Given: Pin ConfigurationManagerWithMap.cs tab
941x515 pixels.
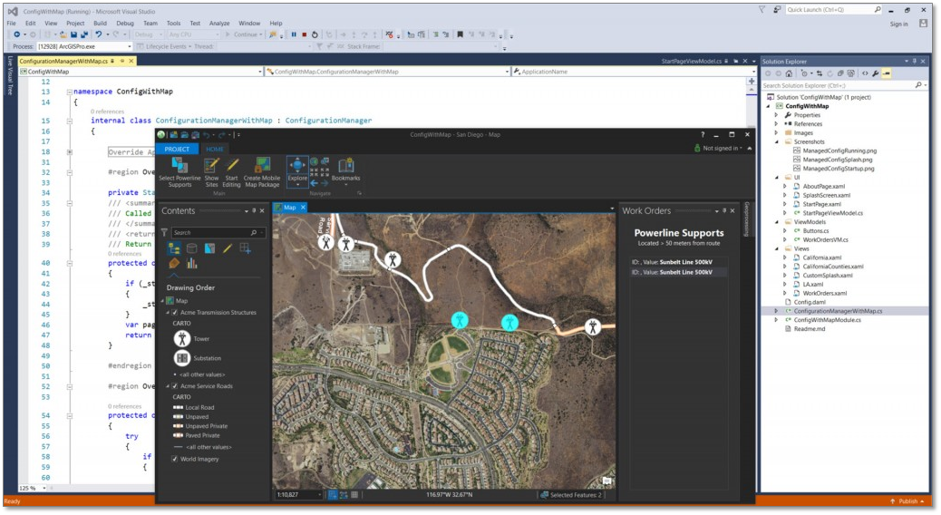Looking at the screenshot, I should 121,62.
